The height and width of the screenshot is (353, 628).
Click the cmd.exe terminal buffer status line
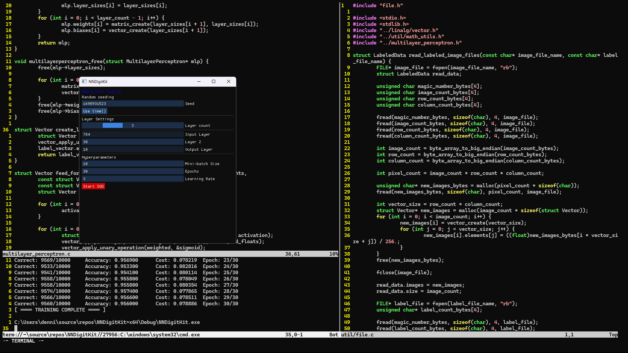point(170,335)
